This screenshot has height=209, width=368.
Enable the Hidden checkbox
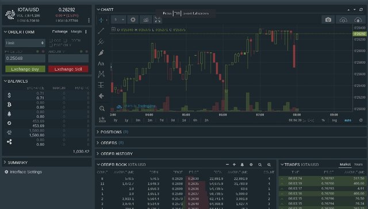coord(66,40)
